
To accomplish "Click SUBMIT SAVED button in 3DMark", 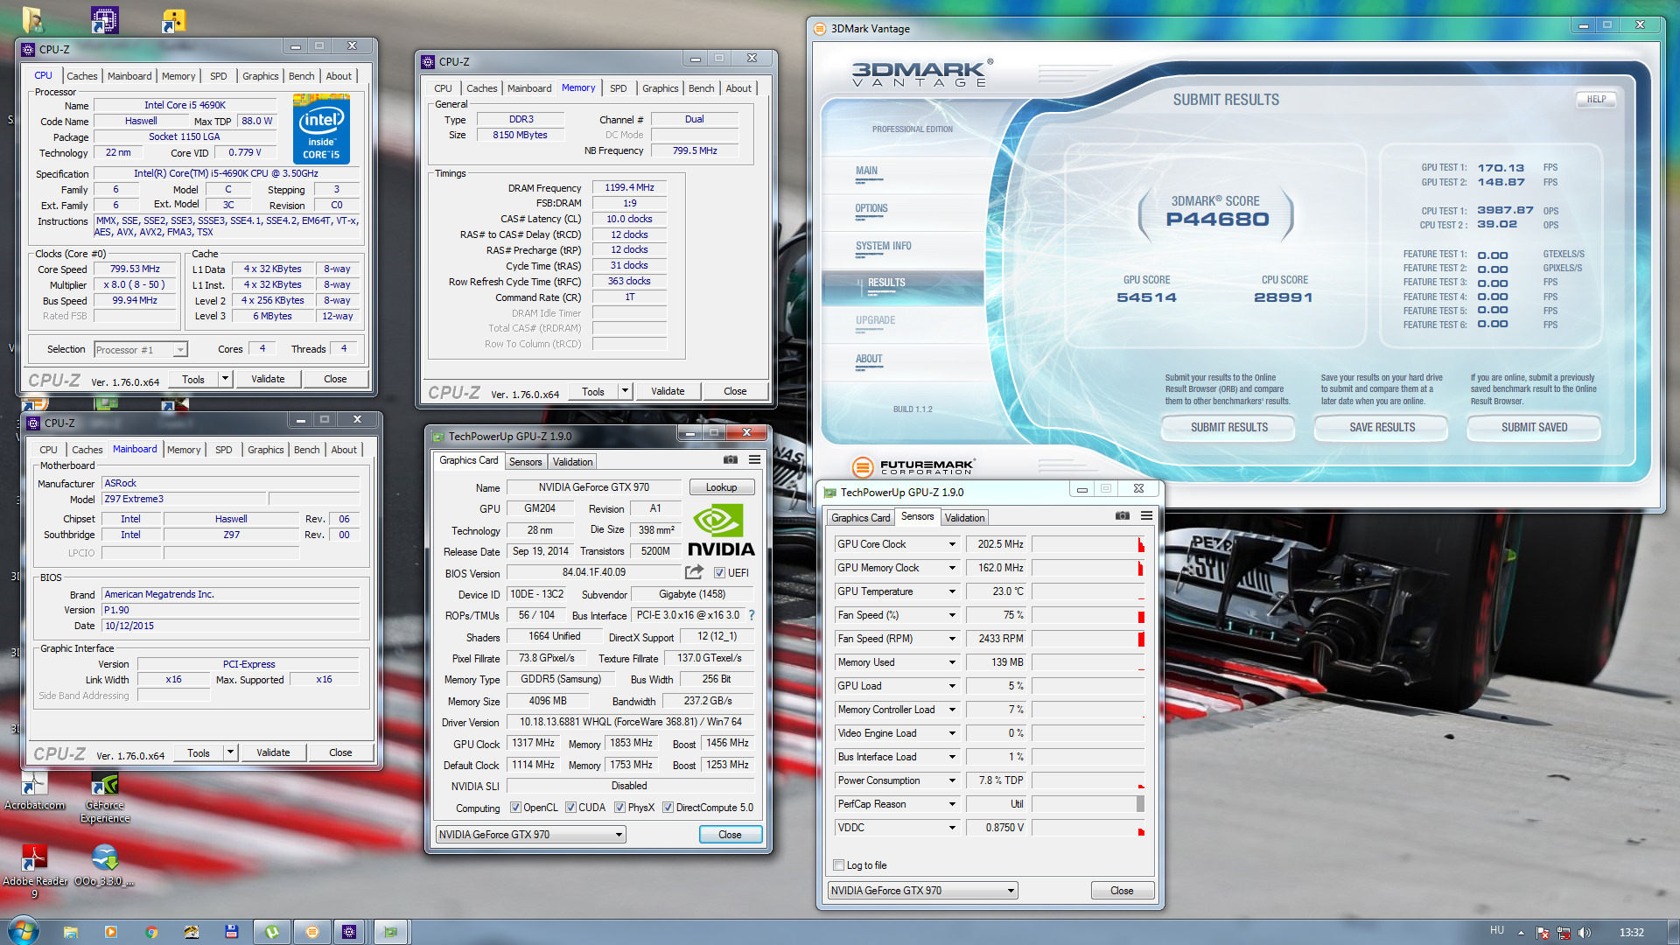I will 1534,427.
